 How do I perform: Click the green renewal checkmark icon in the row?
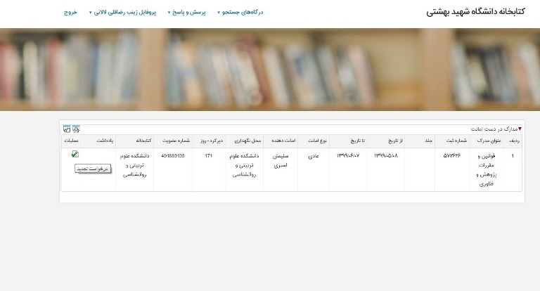75,155
